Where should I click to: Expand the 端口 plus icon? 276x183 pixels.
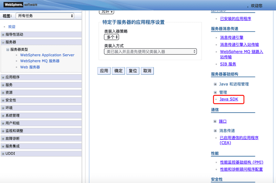click(x=215, y=121)
